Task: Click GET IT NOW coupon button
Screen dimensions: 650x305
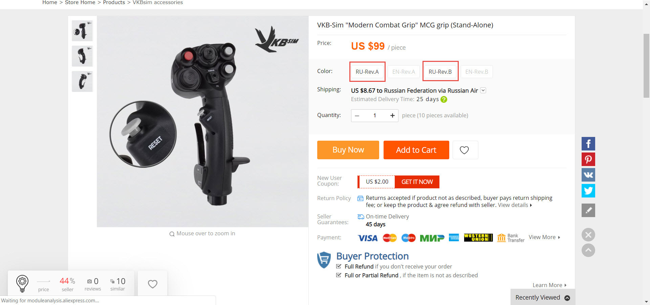Action: 417,182
